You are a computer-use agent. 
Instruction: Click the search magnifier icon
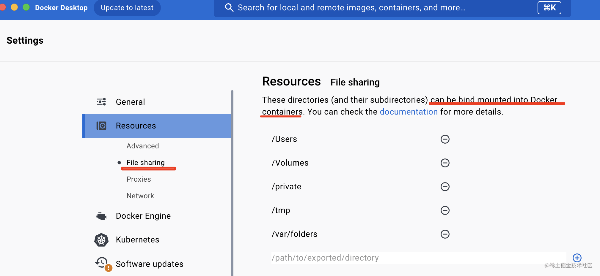(229, 8)
